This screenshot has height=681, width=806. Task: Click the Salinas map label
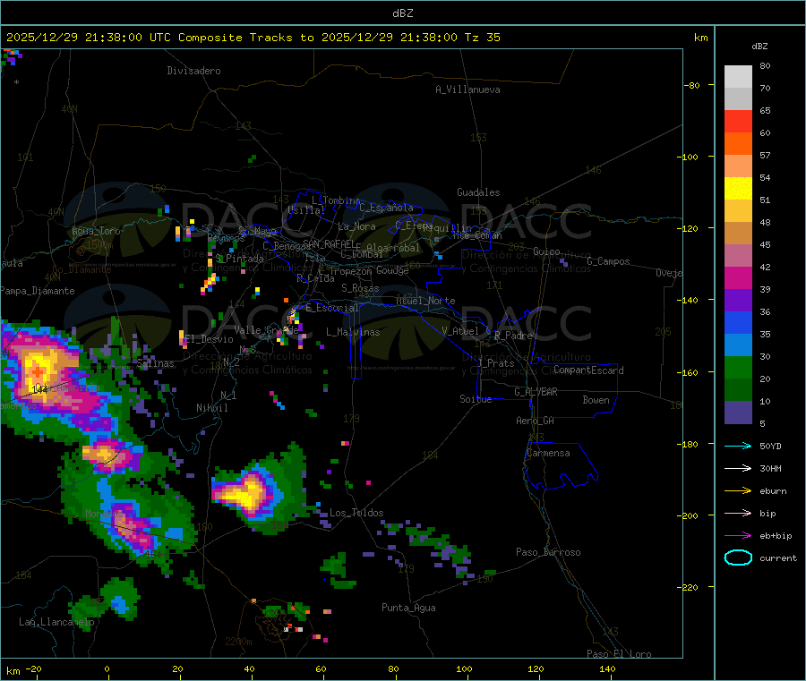[x=155, y=363]
